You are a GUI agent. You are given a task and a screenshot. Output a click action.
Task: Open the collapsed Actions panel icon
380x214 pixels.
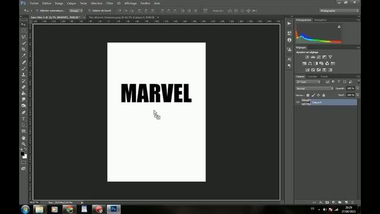pyautogui.click(x=289, y=24)
